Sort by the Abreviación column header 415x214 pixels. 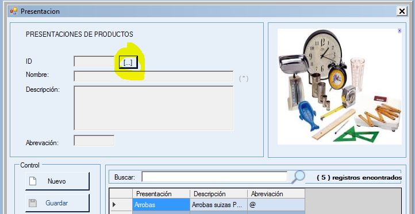click(276, 194)
